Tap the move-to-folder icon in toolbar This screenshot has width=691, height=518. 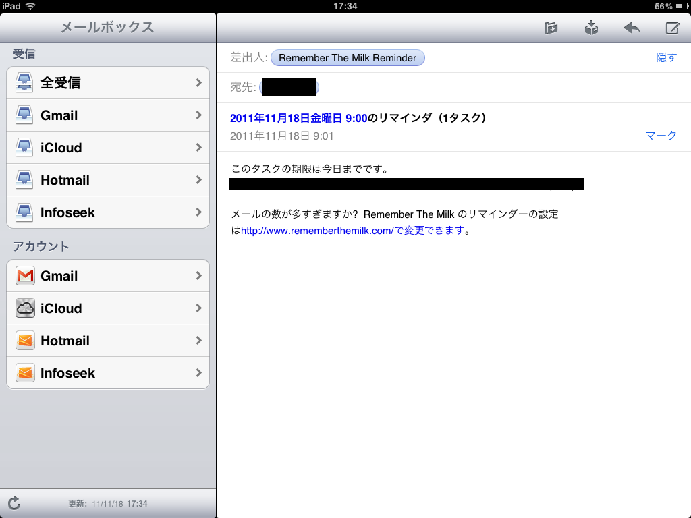[x=551, y=28]
